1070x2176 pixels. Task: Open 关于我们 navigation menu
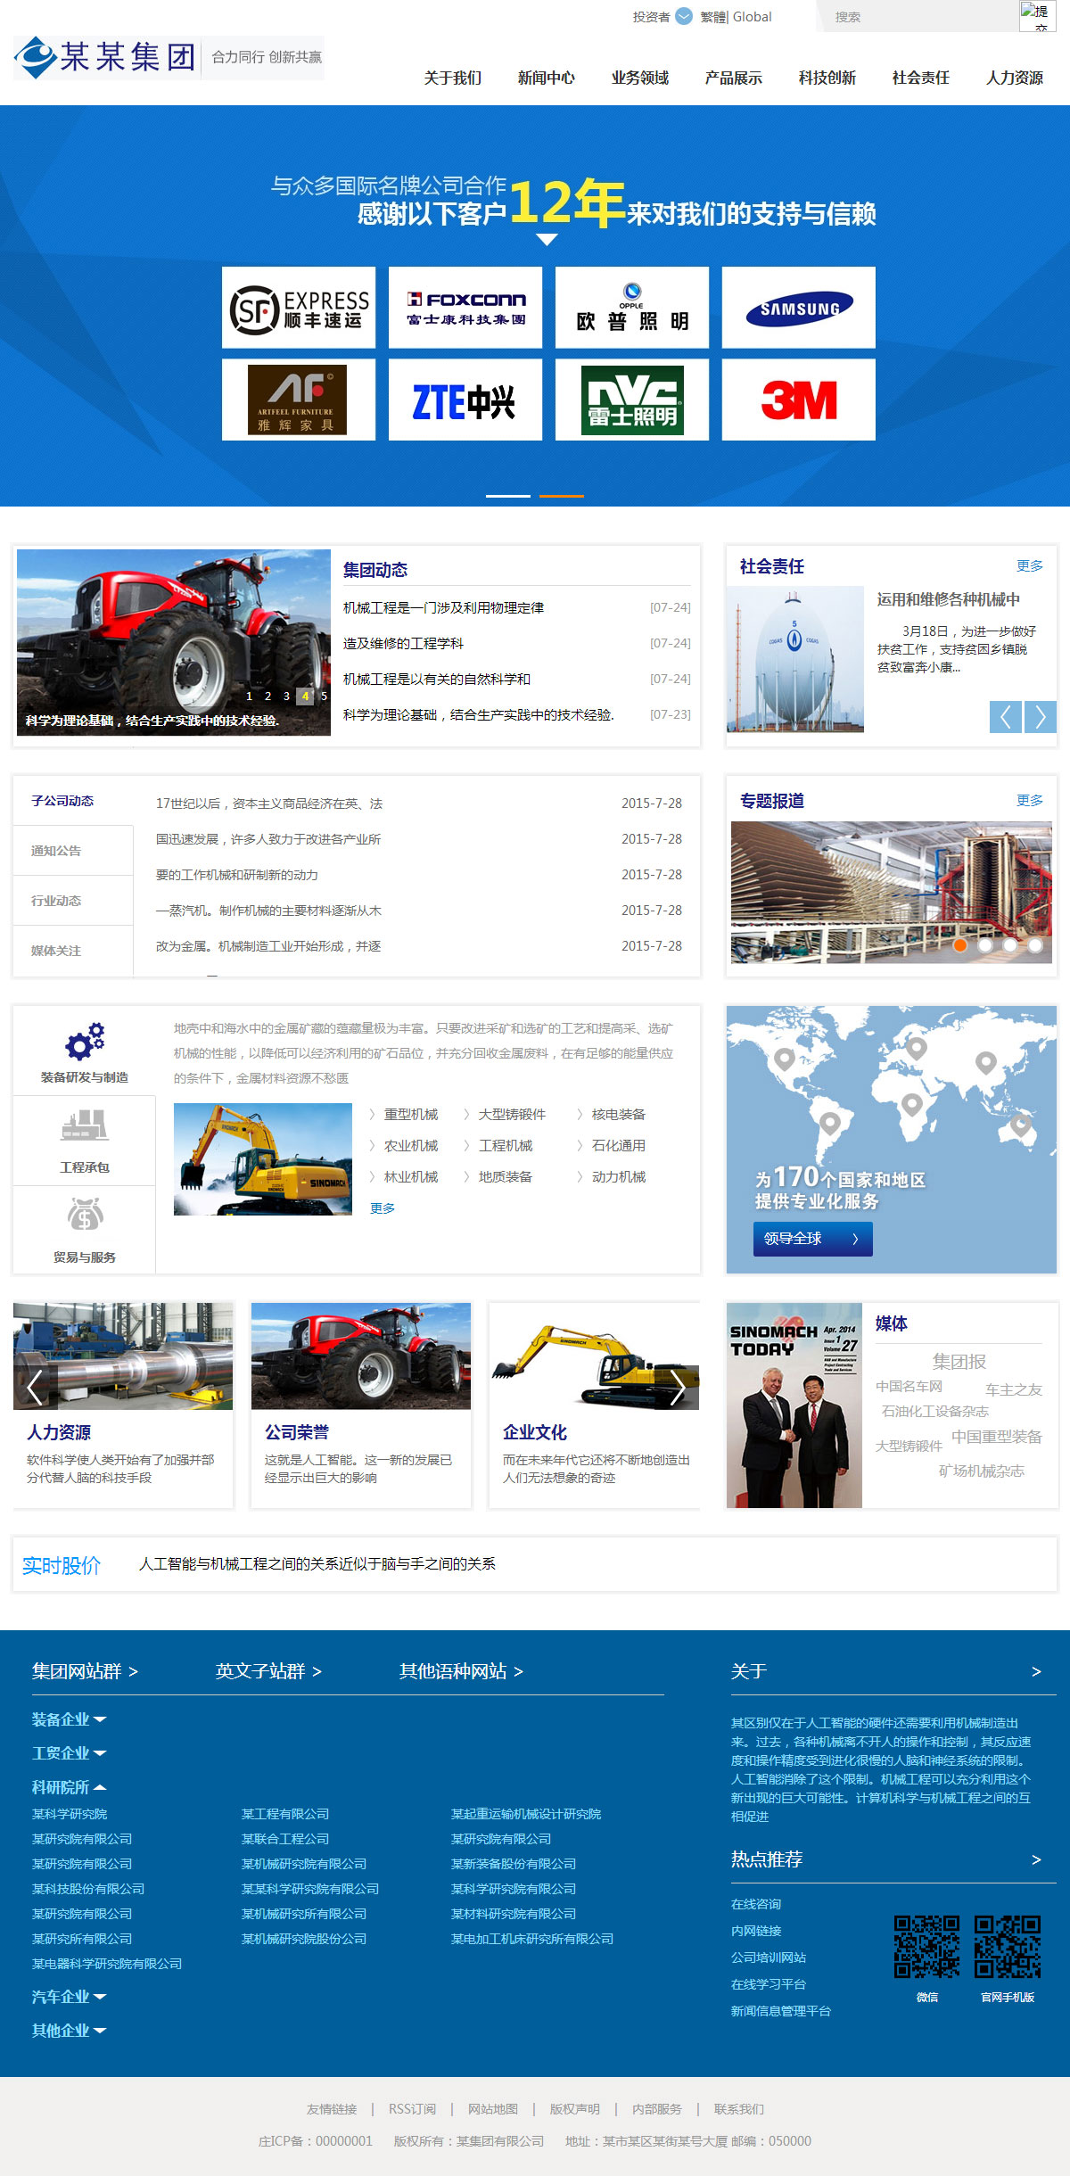(x=452, y=78)
